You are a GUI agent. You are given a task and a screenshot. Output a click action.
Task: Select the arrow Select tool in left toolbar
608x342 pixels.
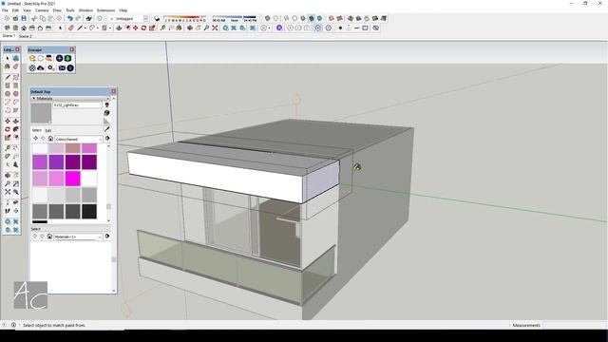pos(8,58)
